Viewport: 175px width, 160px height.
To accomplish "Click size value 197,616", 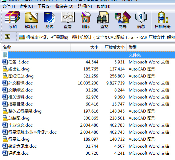I will (x=91, y=111).
